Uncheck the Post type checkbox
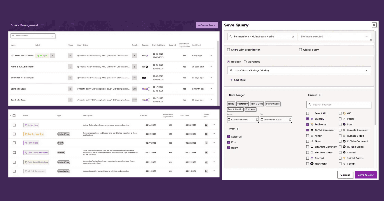384x201 pixels. (x=228, y=142)
